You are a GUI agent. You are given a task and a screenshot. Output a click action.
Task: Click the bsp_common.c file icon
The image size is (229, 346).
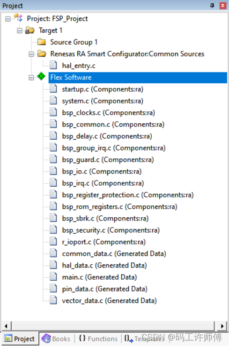tap(53, 124)
